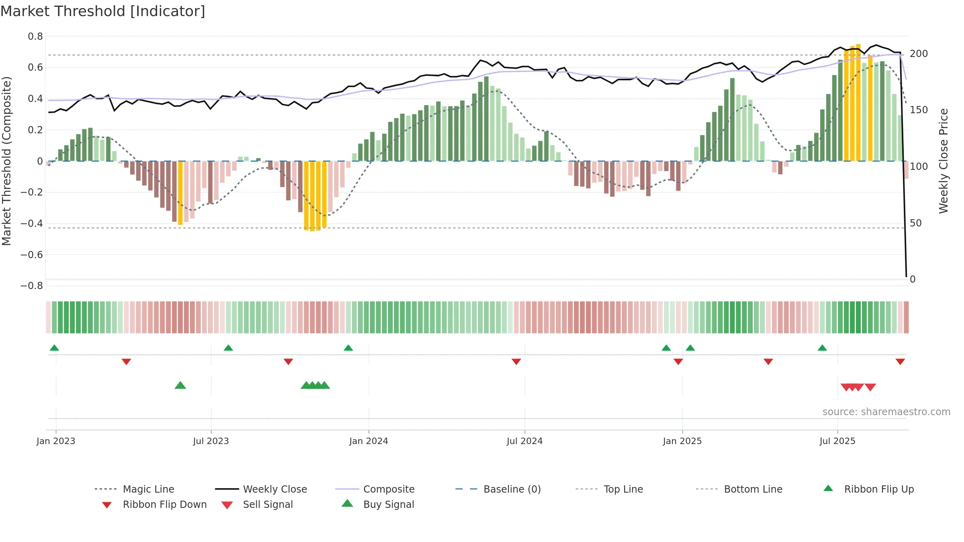The image size is (964, 542).
Task: Toggle Baseline (0) legend entry
Action: click(x=498, y=489)
